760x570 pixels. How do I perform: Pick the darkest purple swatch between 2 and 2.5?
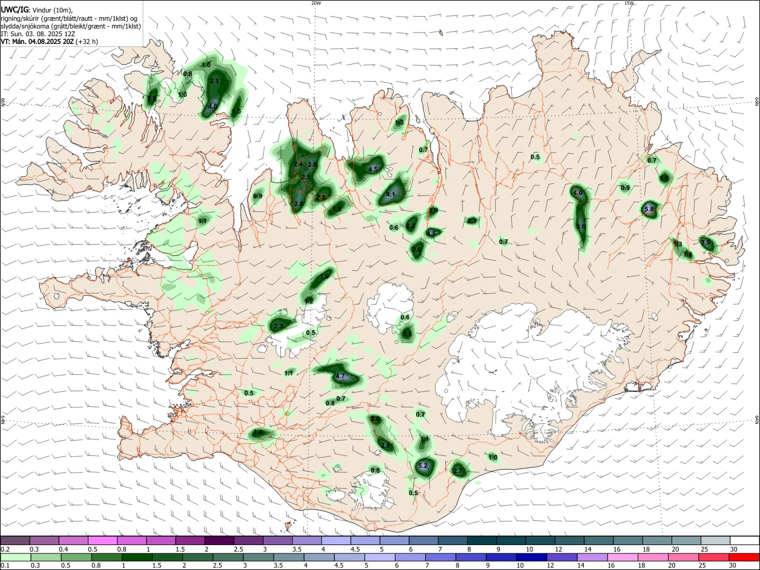click(x=219, y=540)
